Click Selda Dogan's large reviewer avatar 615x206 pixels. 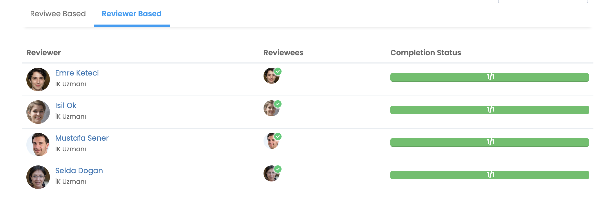38,177
